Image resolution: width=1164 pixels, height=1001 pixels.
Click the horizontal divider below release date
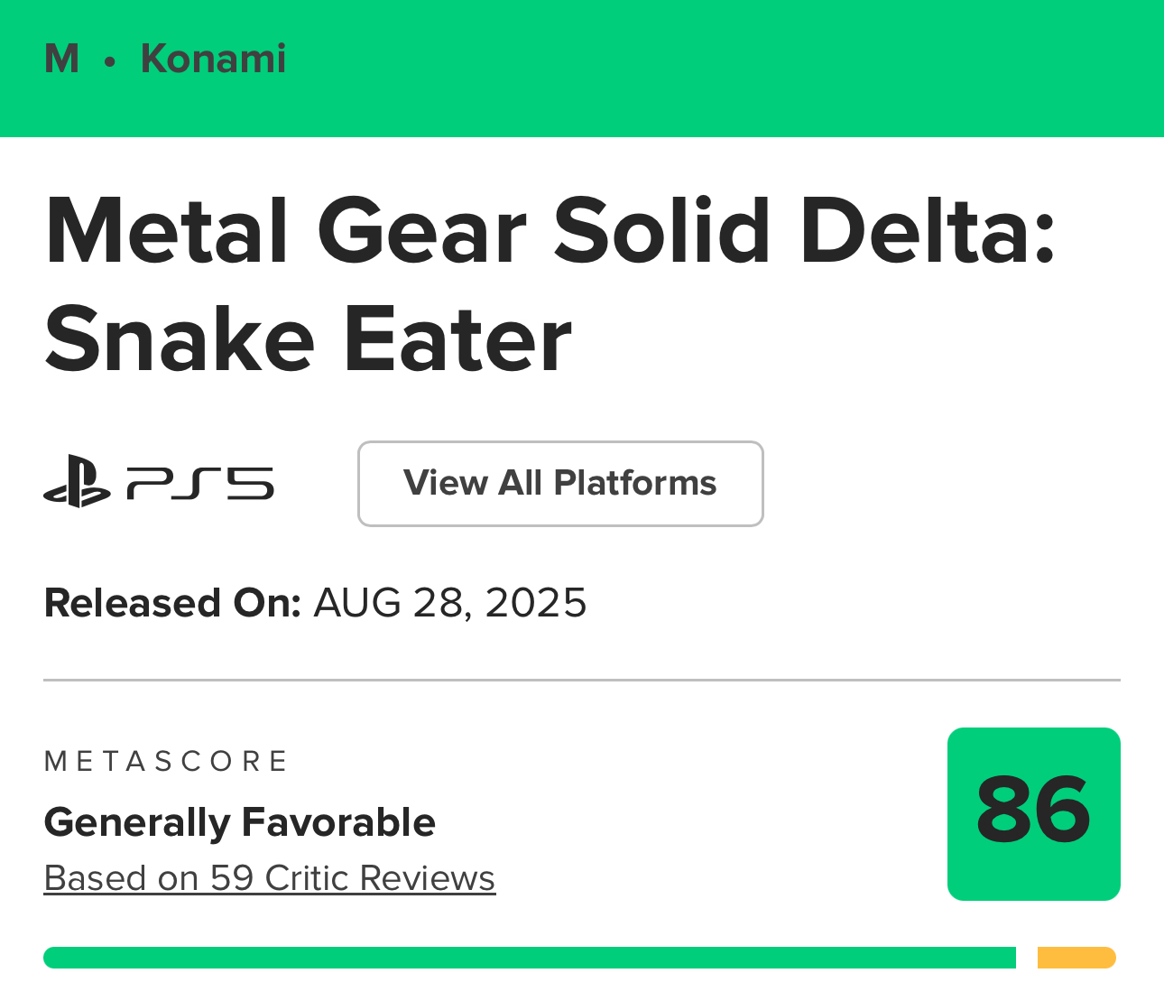[x=581, y=680]
